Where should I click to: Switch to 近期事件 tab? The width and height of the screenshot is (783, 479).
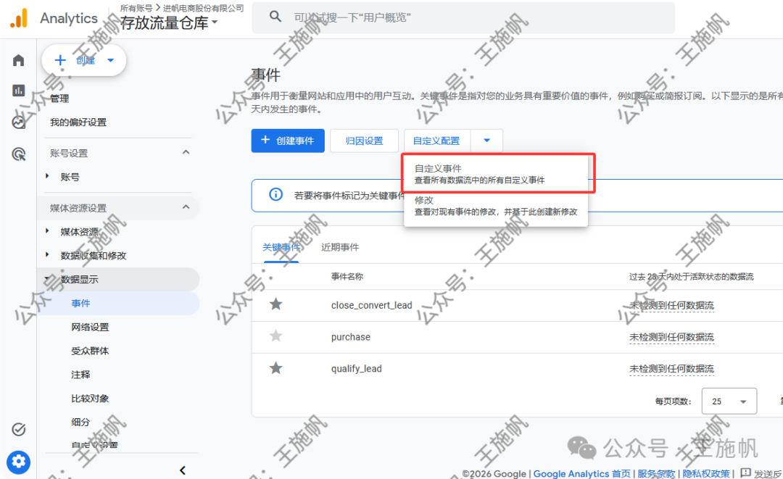coord(340,247)
